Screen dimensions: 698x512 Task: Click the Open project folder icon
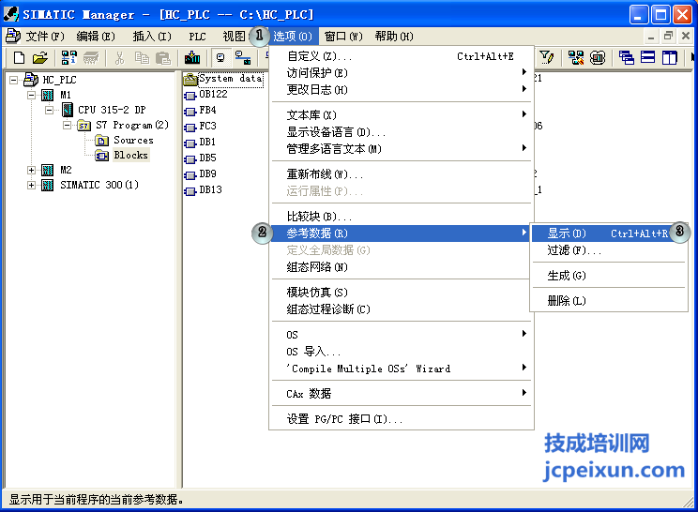[40, 58]
